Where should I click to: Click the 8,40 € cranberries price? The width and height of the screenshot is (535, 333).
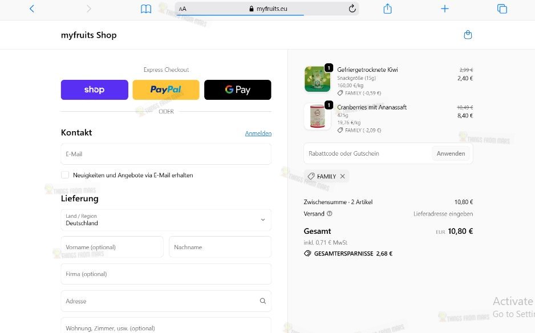point(465,116)
